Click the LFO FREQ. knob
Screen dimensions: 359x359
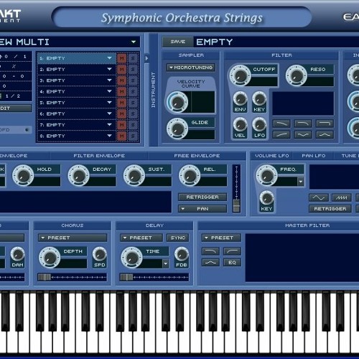(266, 175)
